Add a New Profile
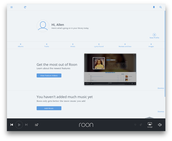172x141 pixels. (x=154, y=36)
